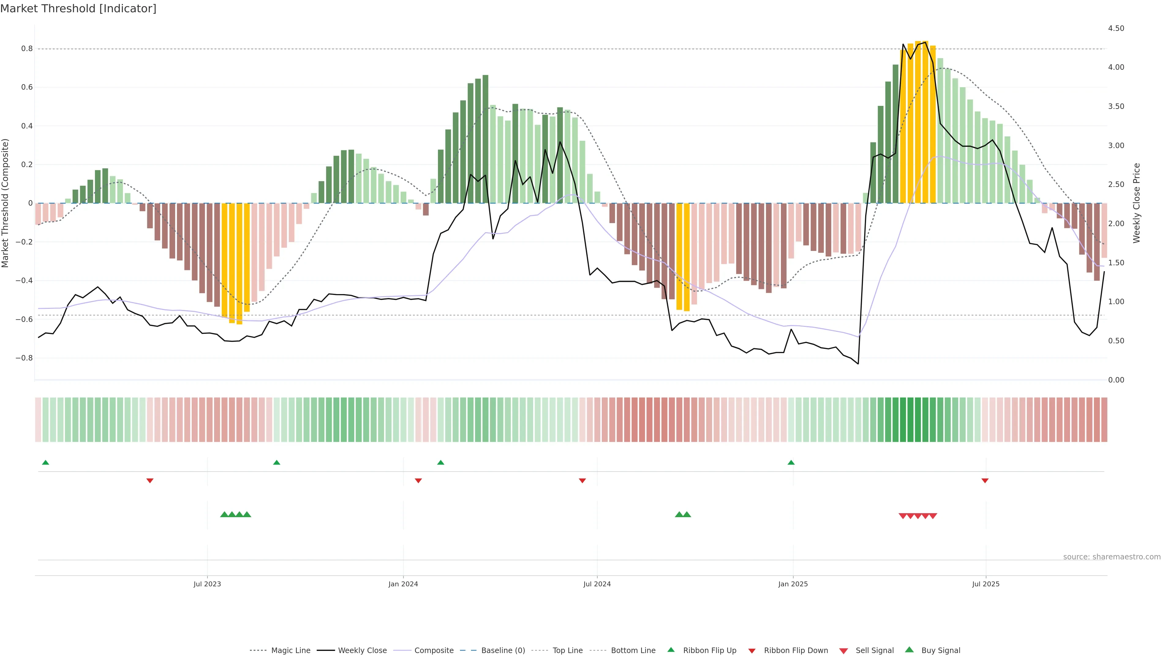Image resolution: width=1176 pixels, height=661 pixels.
Task: Click the Jan 2024 x-axis label
Action: 403,584
